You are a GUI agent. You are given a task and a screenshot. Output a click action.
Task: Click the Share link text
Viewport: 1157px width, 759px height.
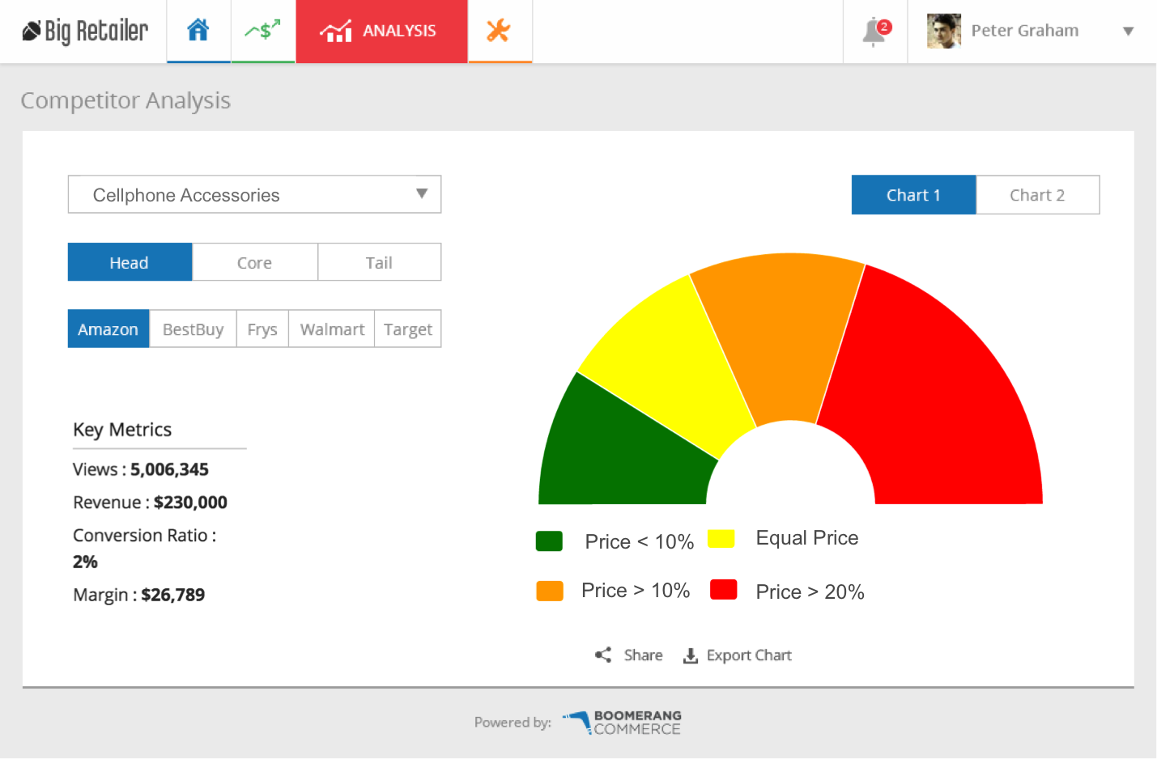pyautogui.click(x=643, y=655)
